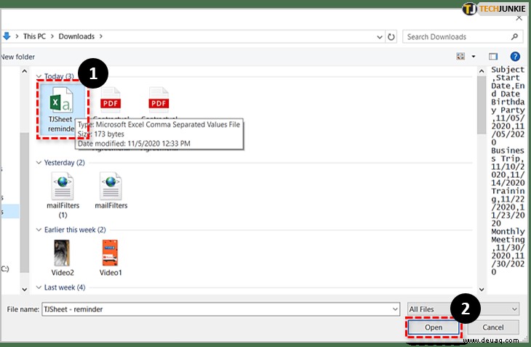Viewport: 531px width, 347px height.
Task: Click This PC in the breadcrumb
Action: coord(34,36)
